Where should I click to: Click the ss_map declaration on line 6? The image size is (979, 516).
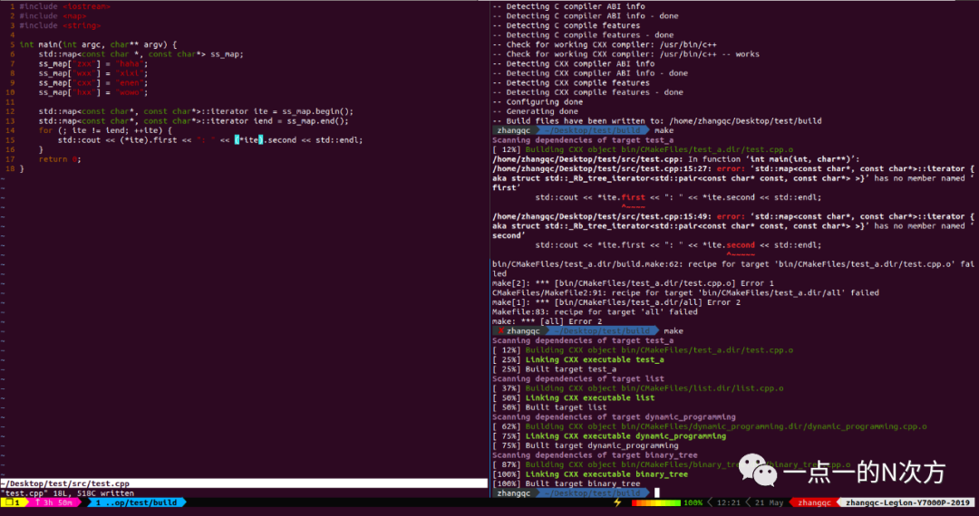141,54
